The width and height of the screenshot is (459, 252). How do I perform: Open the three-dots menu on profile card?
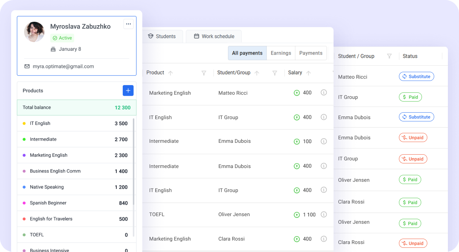tap(129, 24)
